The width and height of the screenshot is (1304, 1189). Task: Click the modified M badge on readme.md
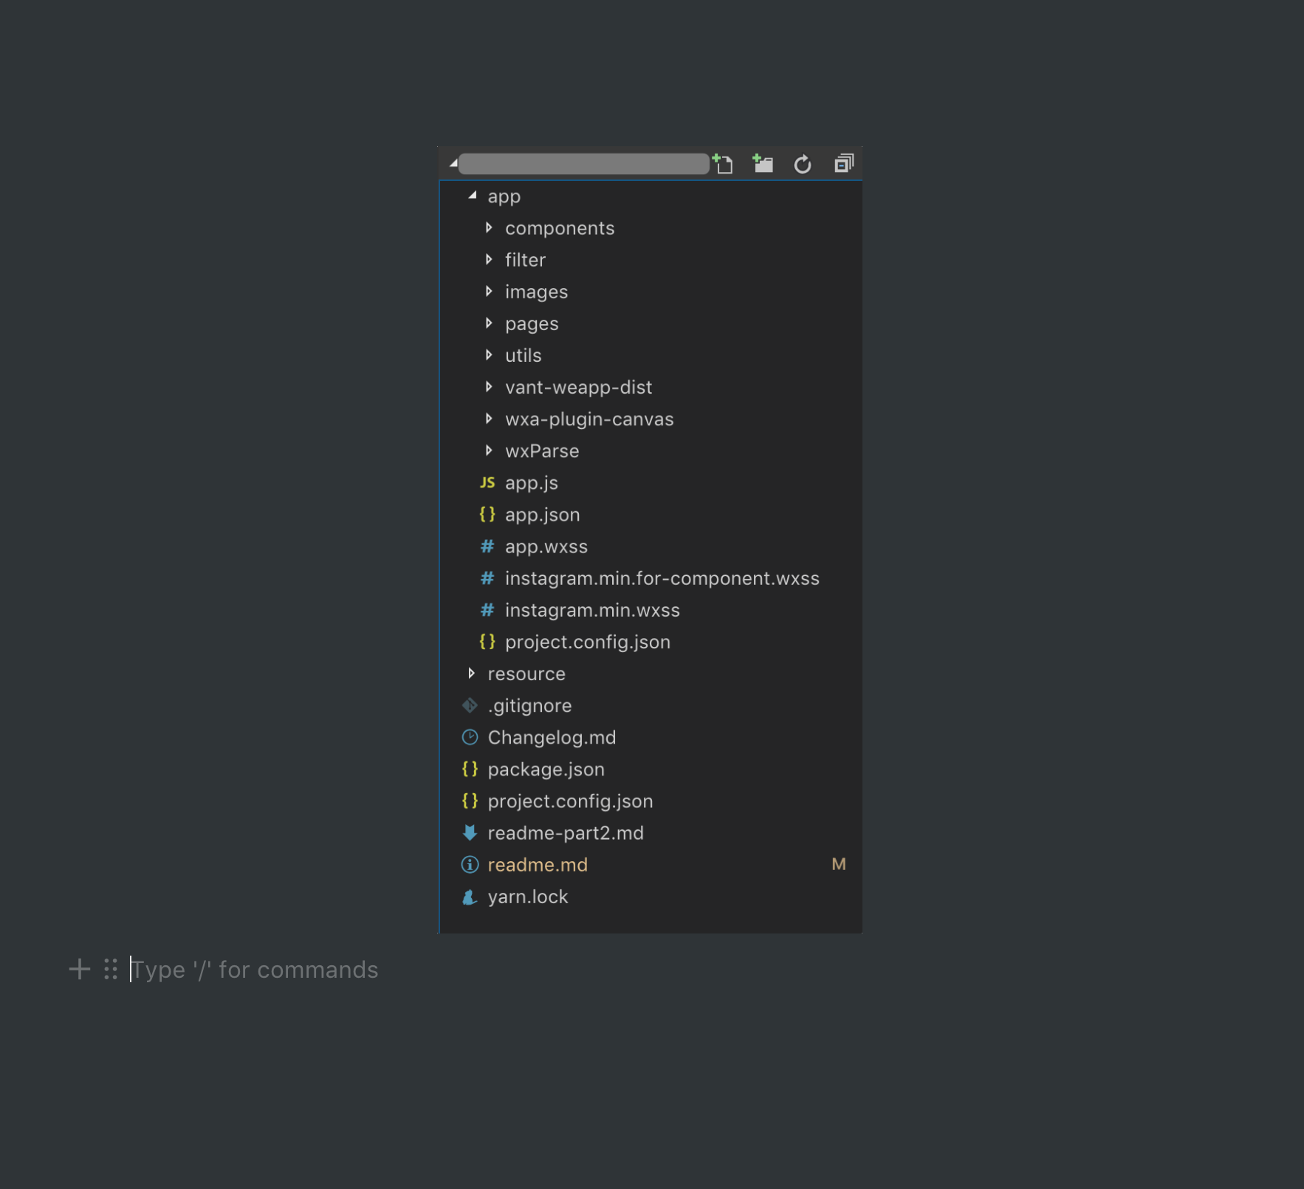click(838, 864)
